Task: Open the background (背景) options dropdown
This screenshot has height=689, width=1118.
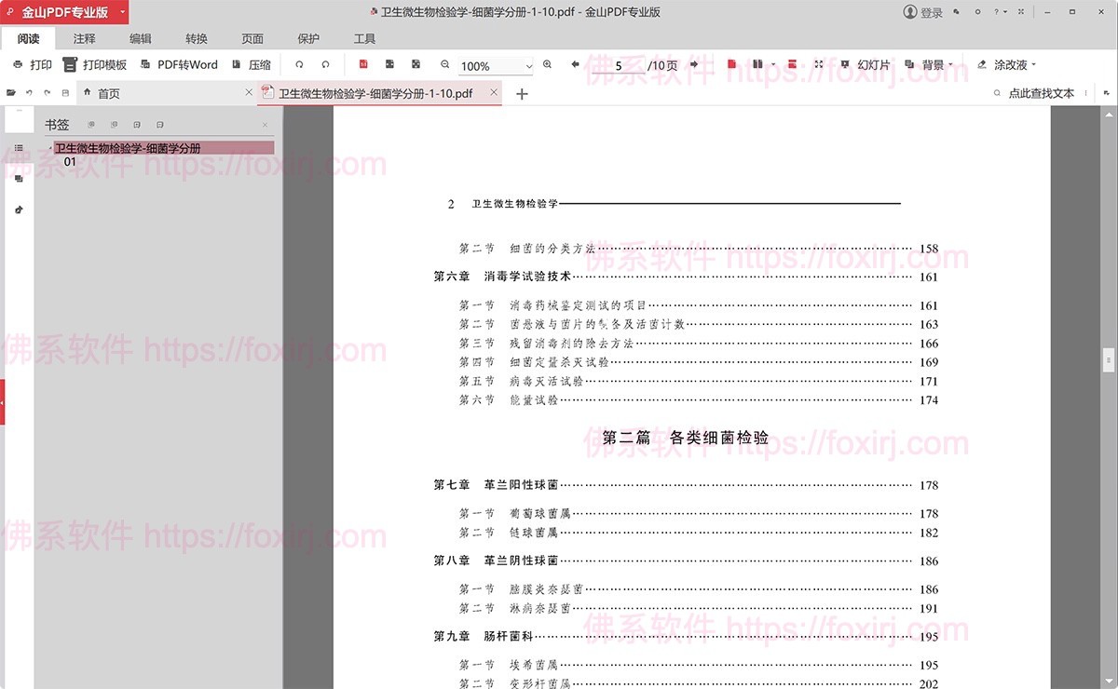Action: pyautogui.click(x=950, y=64)
